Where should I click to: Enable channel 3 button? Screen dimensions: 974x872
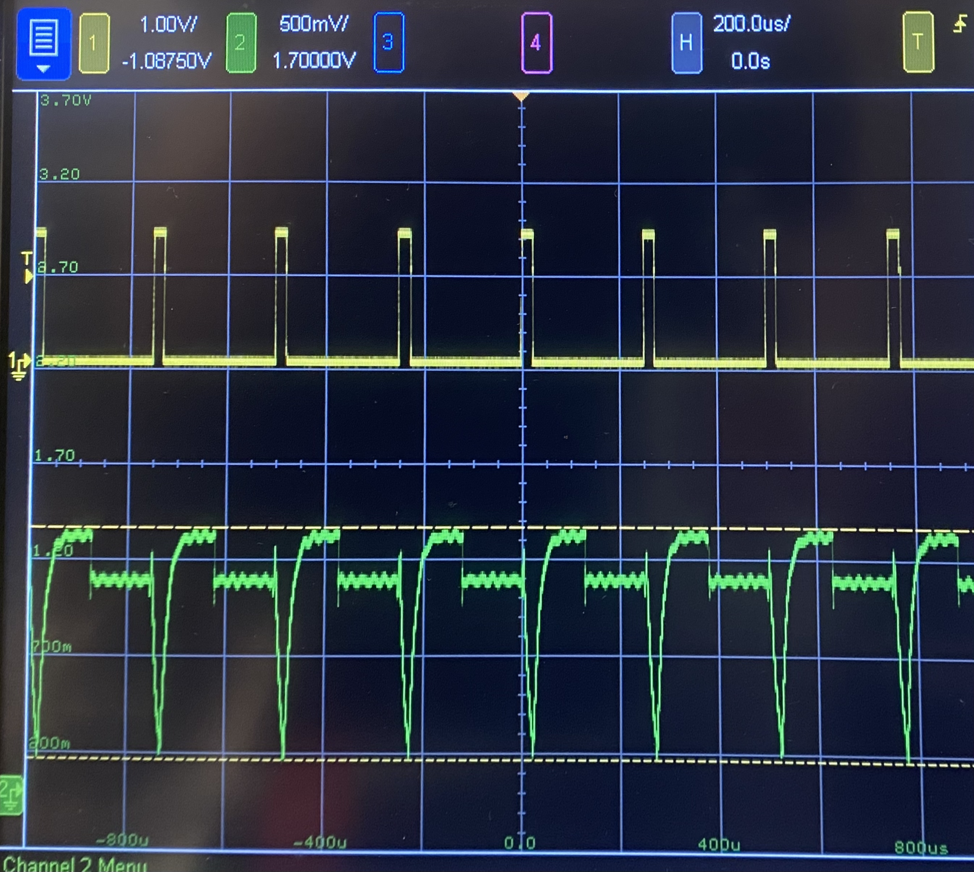(389, 43)
